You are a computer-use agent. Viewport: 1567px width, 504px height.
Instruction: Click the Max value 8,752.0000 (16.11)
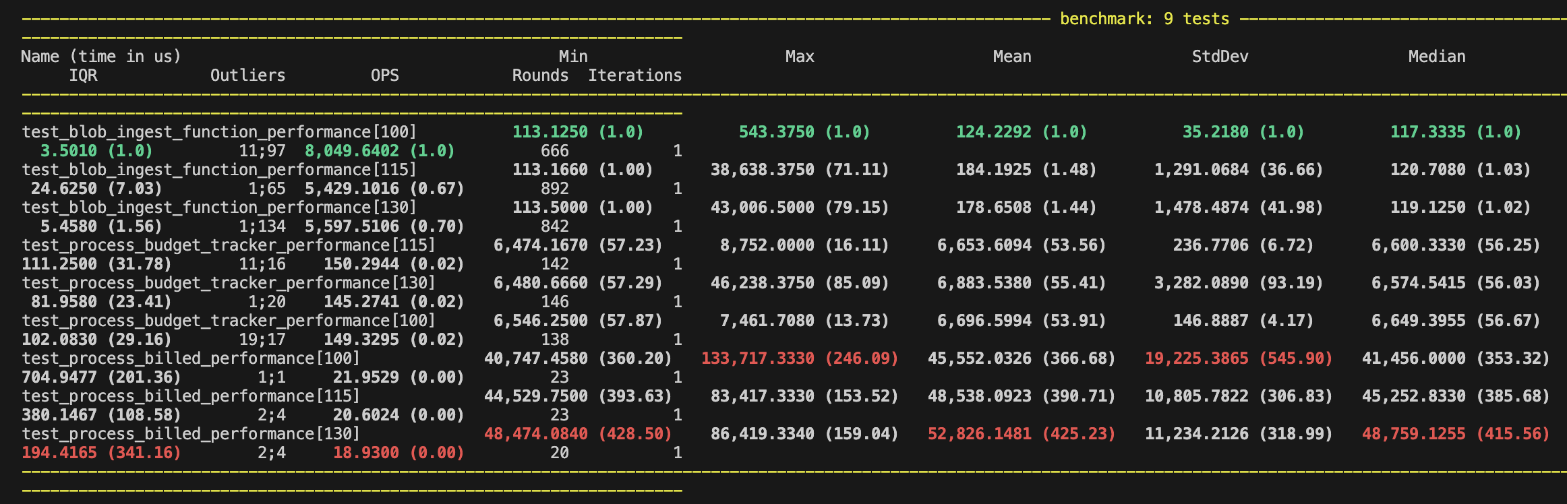pos(804,245)
